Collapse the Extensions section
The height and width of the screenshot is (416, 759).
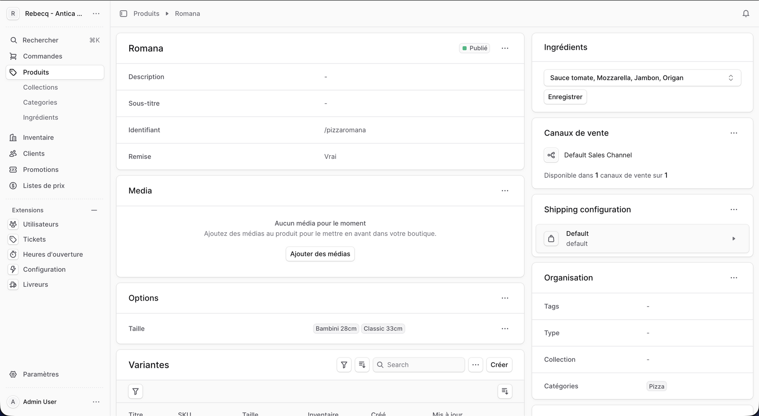click(94, 210)
